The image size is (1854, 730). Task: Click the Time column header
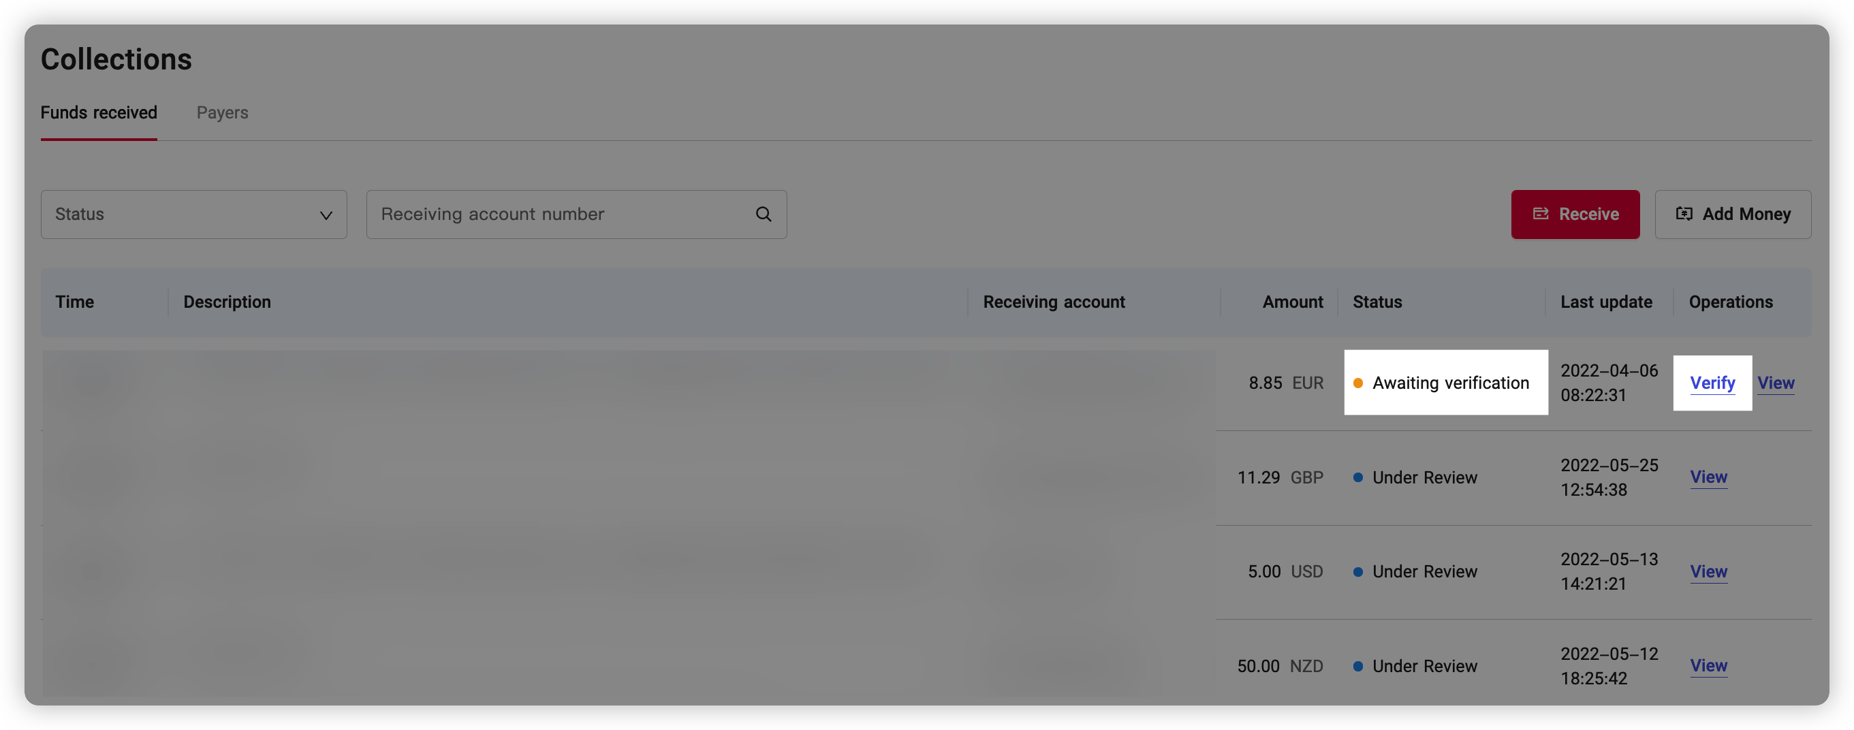[75, 302]
